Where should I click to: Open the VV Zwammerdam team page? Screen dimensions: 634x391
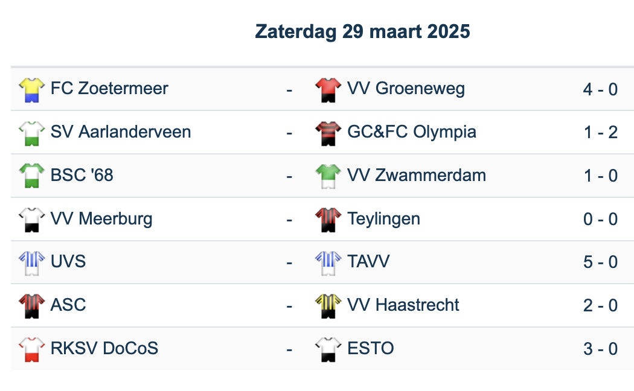tap(416, 176)
